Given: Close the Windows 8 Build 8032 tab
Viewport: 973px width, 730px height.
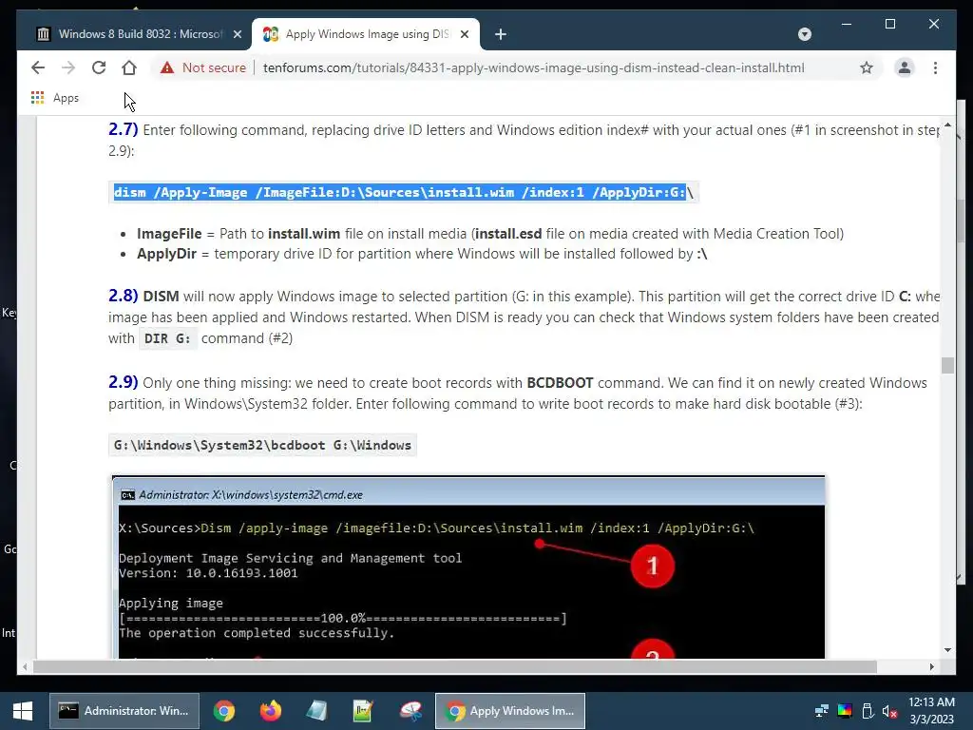Looking at the screenshot, I should (237, 34).
